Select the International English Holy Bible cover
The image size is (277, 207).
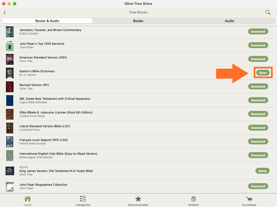(x=10, y=156)
